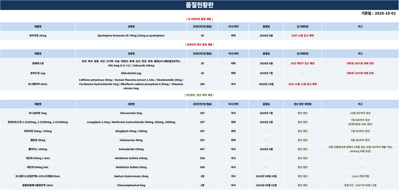Select the note mentioning 400mg 대체 요망

[360, 149]
